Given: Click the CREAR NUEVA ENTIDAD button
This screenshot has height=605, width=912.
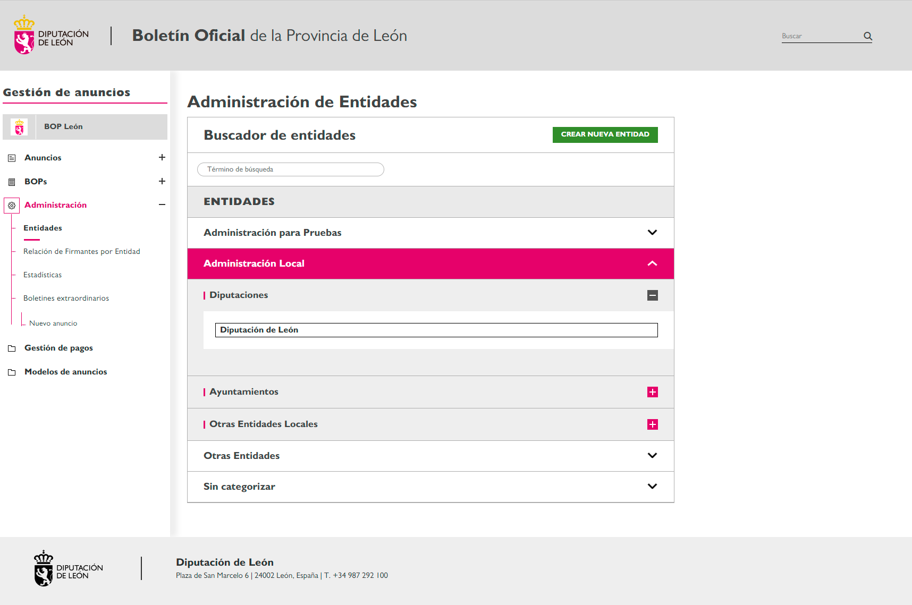Looking at the screenshot, I should (x=605, y=134).
